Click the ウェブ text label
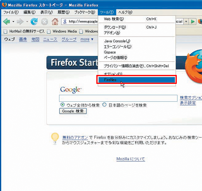The width and height of the screenshot is (202, 191). pos(10,39)
